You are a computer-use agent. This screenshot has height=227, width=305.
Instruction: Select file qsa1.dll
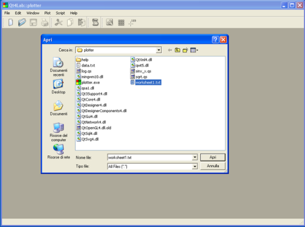click(85, 88)
